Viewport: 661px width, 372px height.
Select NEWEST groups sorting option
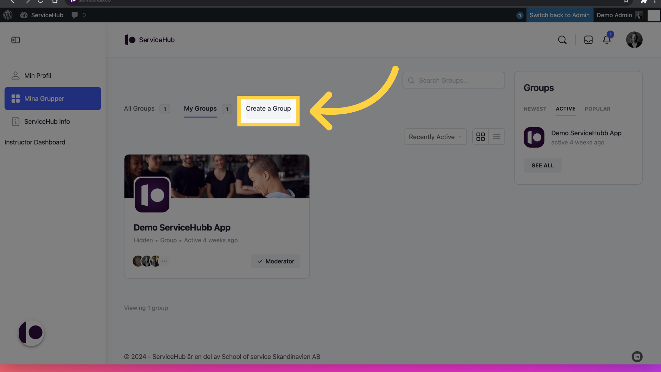[x=535, y=109]
